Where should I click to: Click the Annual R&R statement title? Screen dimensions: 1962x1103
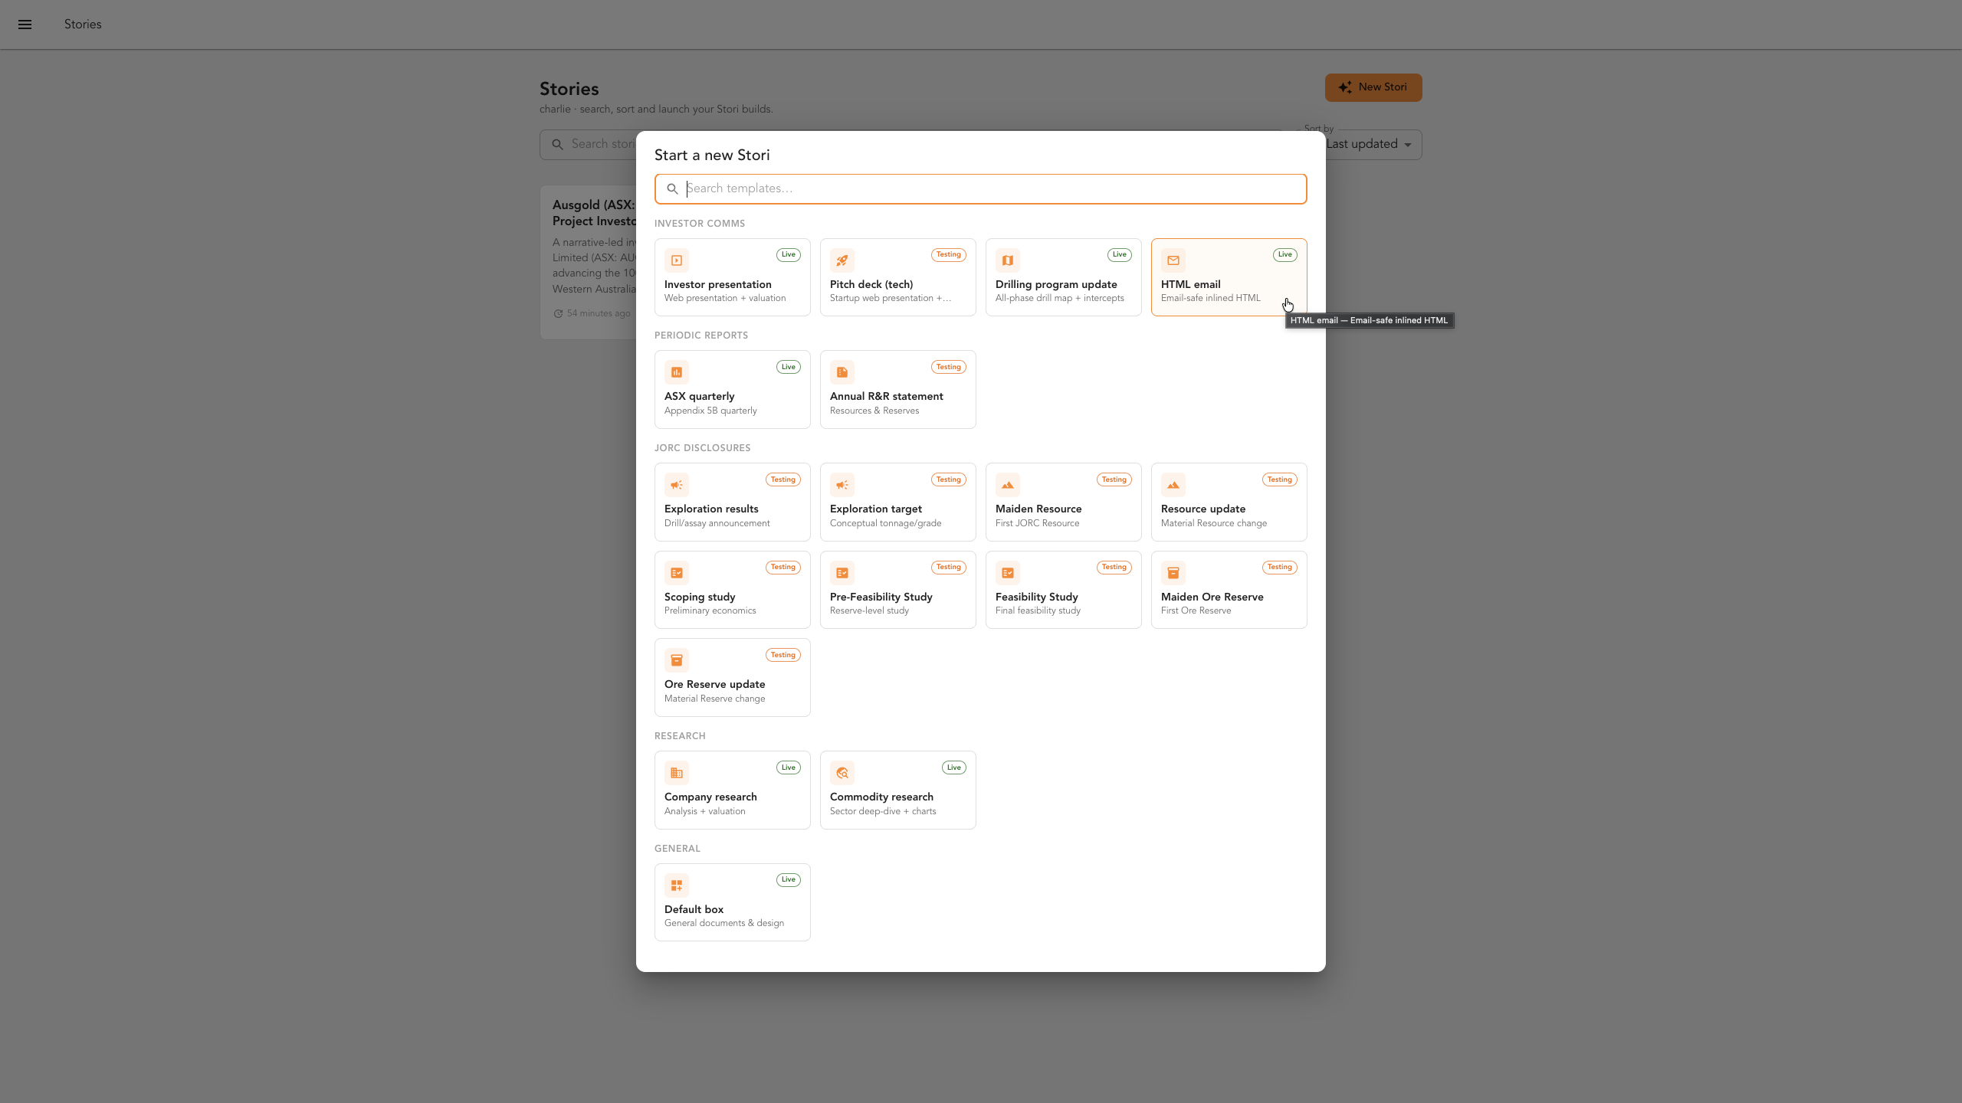887,396
